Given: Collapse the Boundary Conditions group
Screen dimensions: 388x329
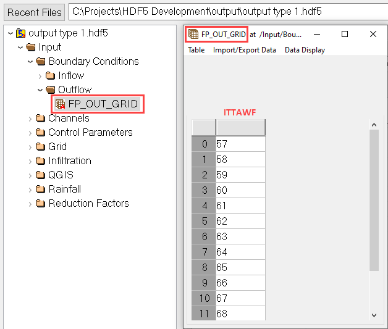Looking at the screenshot, I should click(30, 61).
